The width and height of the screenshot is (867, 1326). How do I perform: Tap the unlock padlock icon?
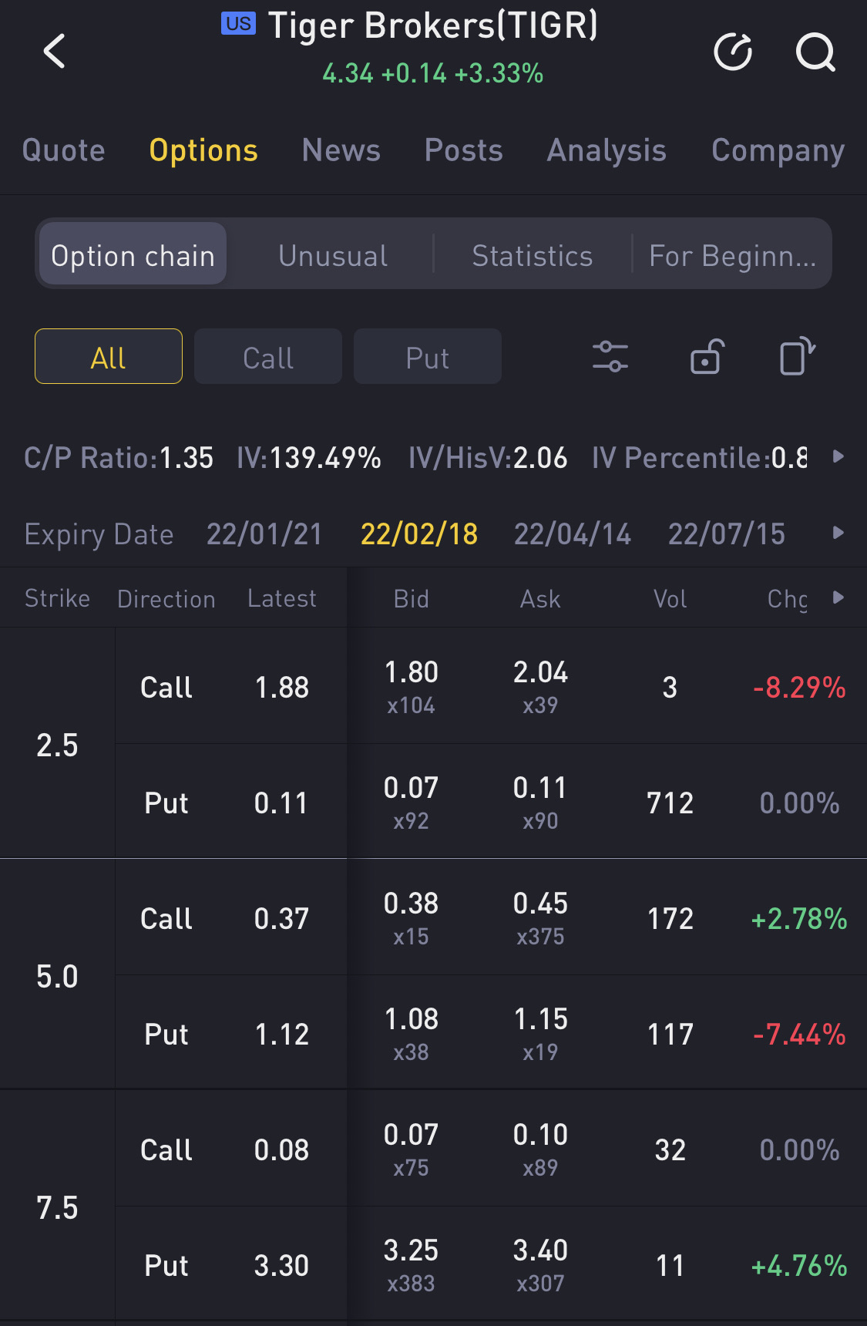(706, 357)
